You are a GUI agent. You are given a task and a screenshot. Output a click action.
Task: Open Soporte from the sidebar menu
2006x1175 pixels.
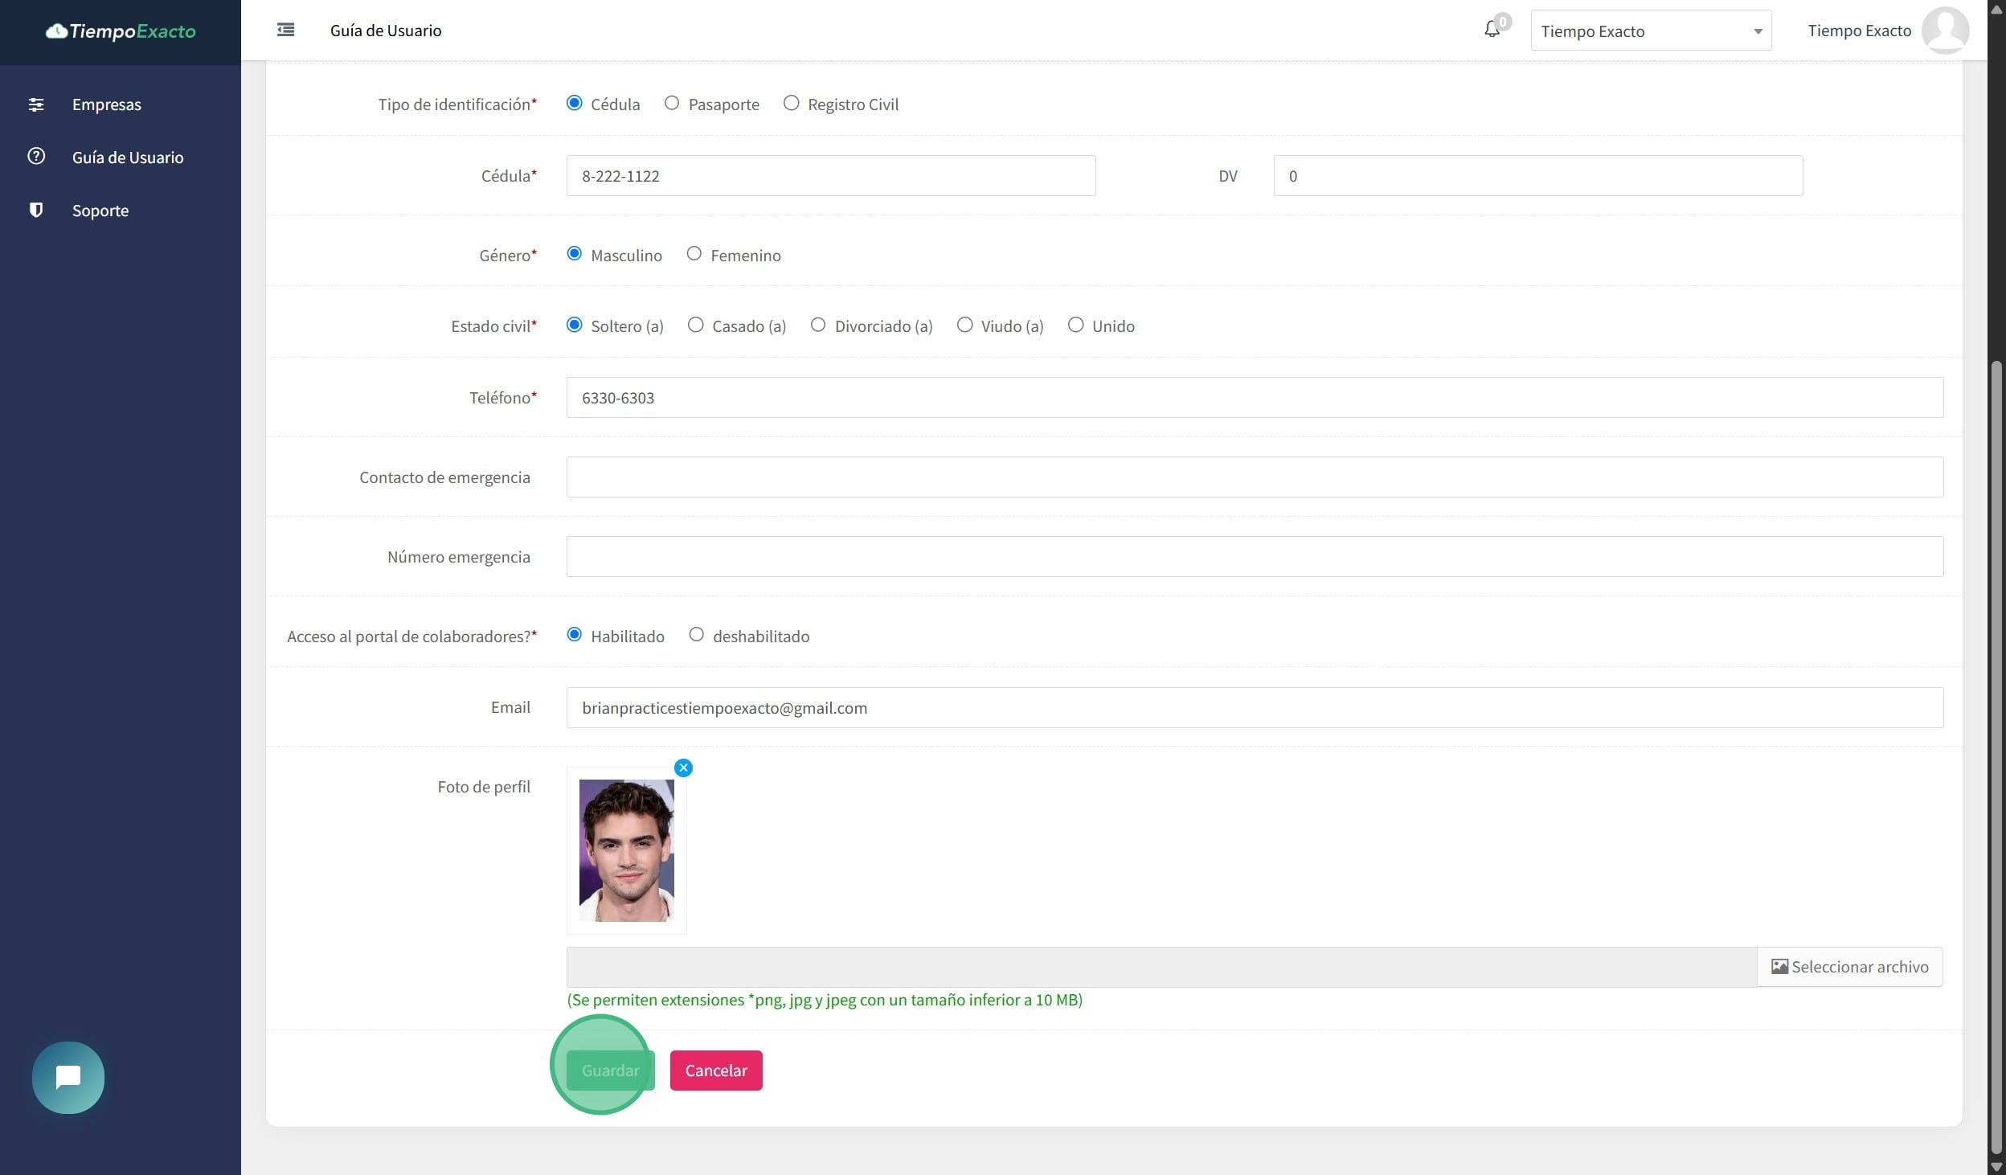click(100, 211)
